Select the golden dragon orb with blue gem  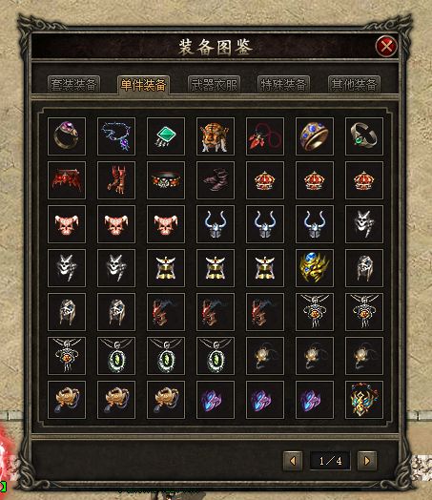(315, 268)
